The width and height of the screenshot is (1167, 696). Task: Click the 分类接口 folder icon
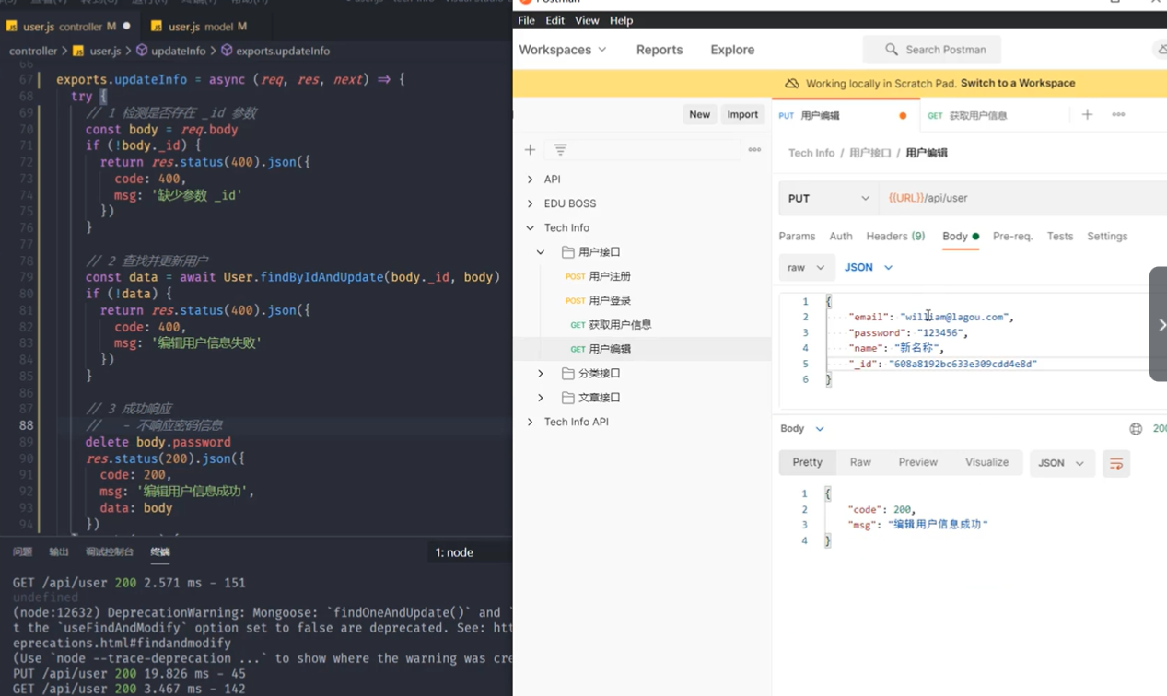click(x=568, y=373)
